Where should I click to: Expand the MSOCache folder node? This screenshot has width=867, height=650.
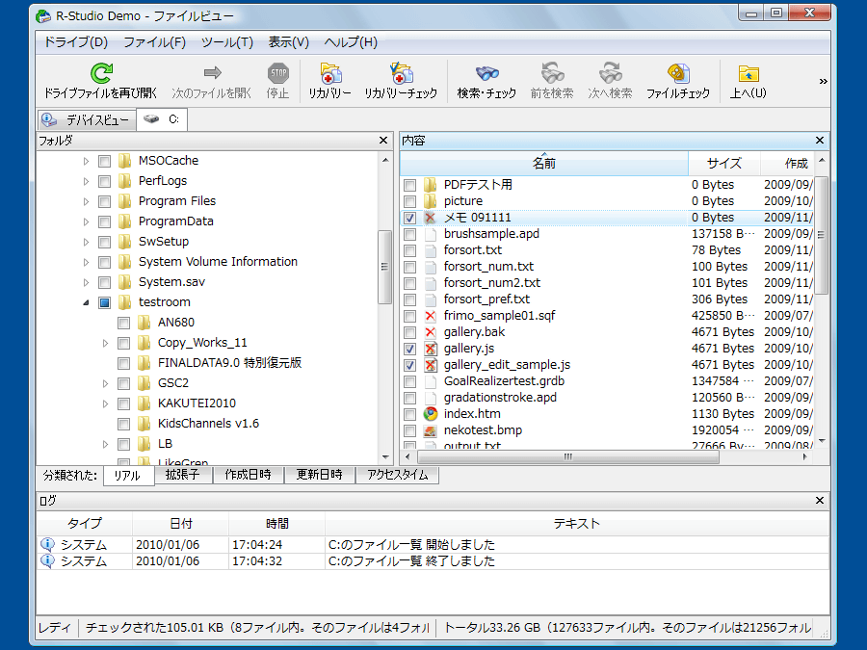pos(87,161)
